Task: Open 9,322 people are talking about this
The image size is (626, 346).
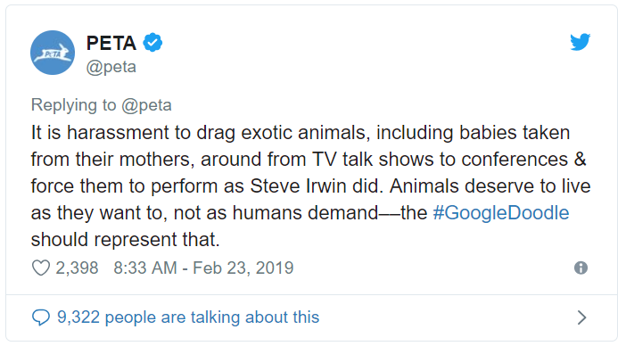Action: (188, 317)
